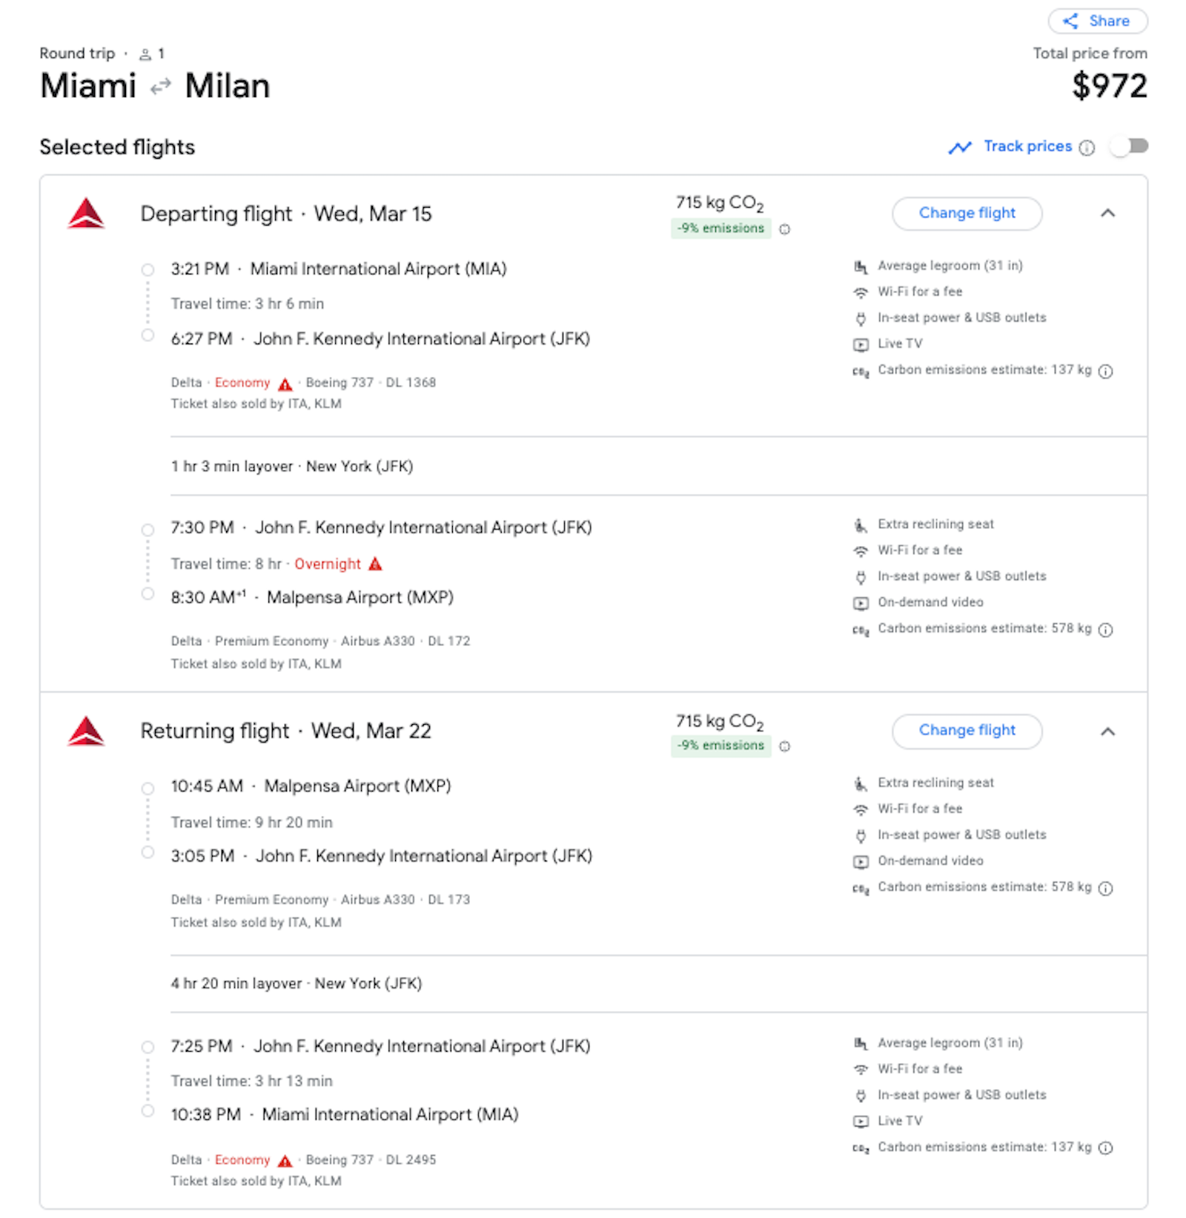1186x1218 pixels.
Task: Click the warning icon next to Economy on DL 1368
Action: pyautogui.click(x=285, y=383)
